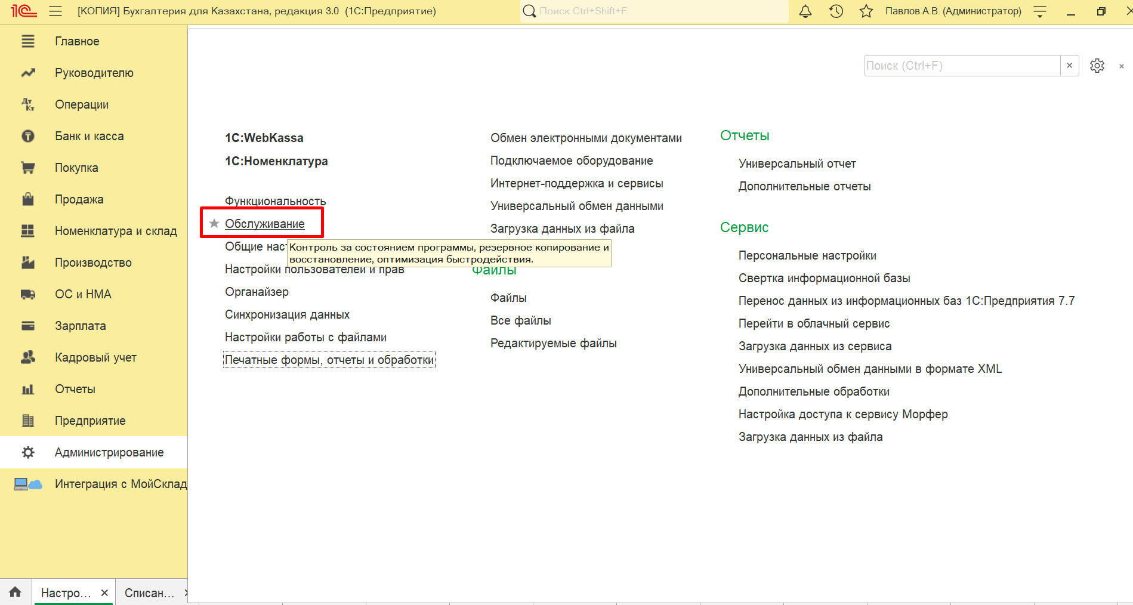The width and height of the screenshot is (1133, 605).
Task: Open Перейти в облачный сервис
Action: (x=814, y=323)
